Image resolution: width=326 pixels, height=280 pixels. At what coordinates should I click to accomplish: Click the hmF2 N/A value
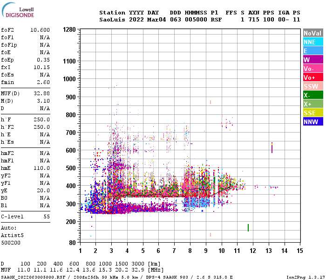click(45, 153)
